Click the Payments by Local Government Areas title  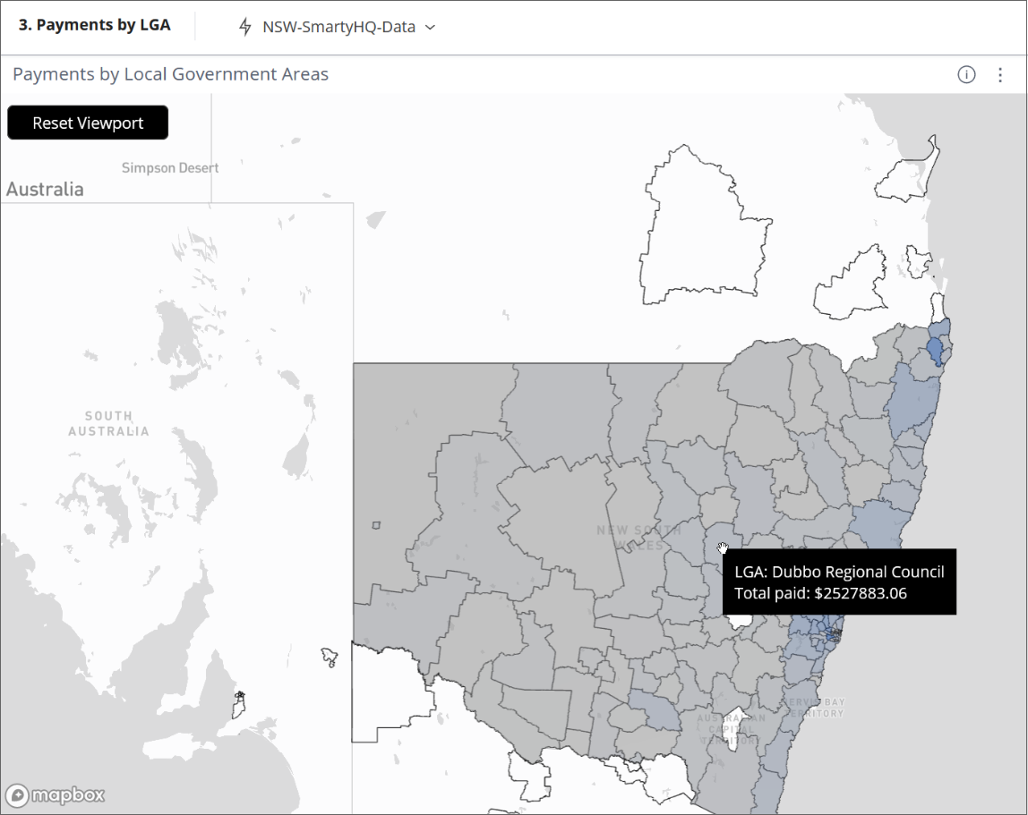[170, 74]
